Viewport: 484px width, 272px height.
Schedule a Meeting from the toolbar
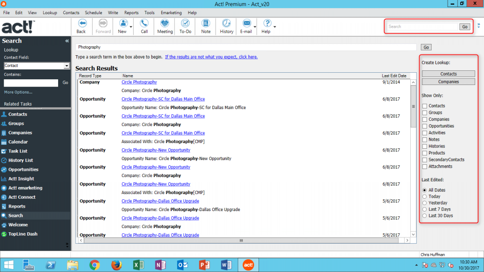coord(165,26)
